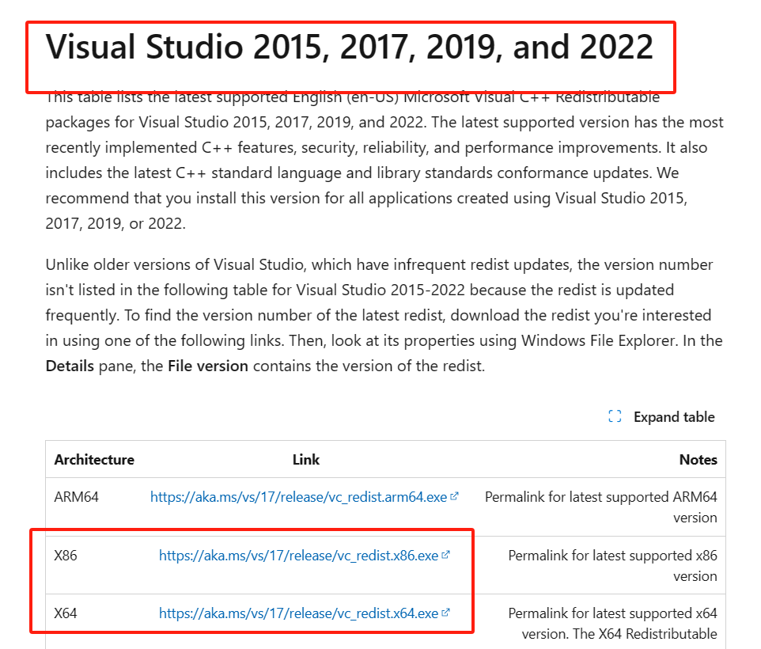Open the vc_redist.x86.exe download link
761x649 pixels.
pyautogui.click(x=298, y=556)
